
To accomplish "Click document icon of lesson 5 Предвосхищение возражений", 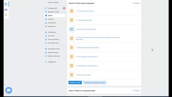I will 72,47.
